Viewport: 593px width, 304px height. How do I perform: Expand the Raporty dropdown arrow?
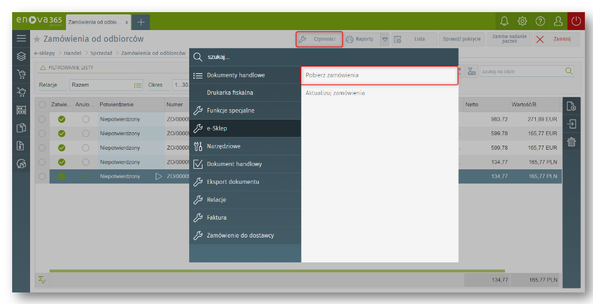click(385, 39)
